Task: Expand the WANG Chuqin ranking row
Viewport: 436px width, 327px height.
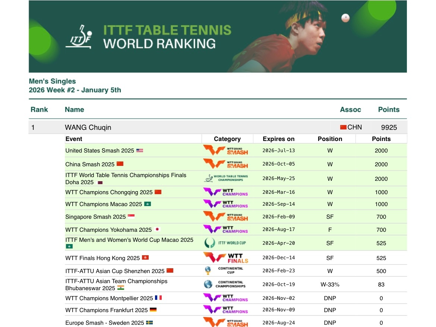Action: point(218,127)
